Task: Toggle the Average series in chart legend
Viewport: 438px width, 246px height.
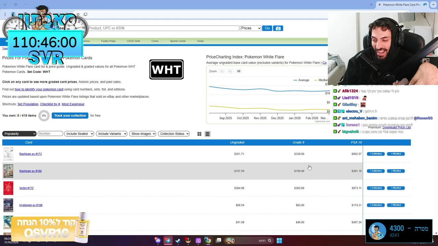Action: pos(301,80)
